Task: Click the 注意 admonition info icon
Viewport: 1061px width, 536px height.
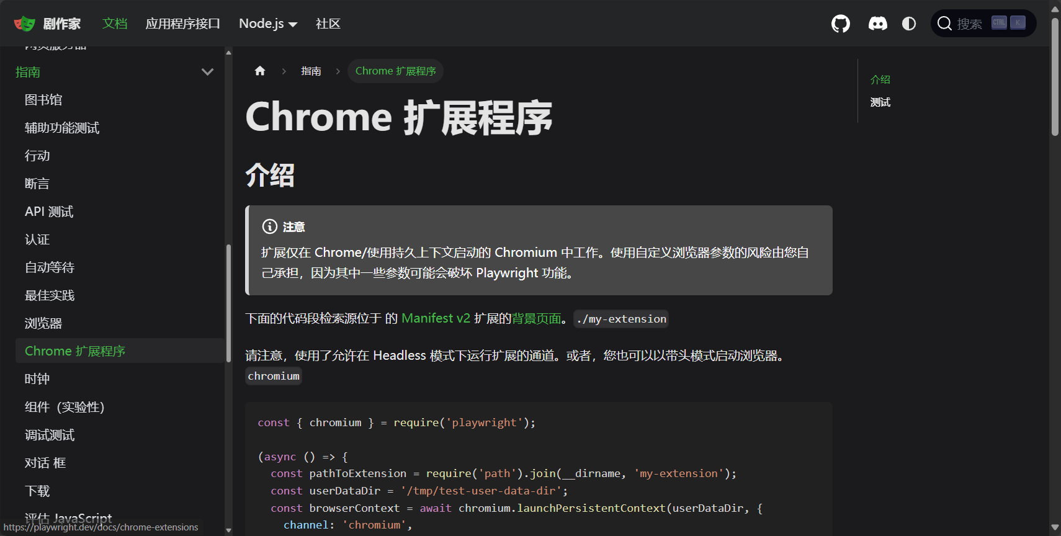Action: pyautogui.click(x=269, y=226)
